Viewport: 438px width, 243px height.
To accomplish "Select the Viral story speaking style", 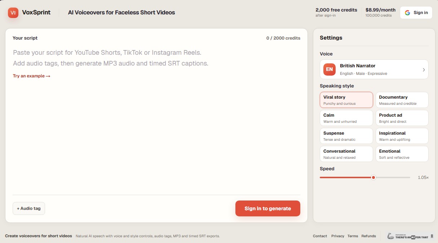I will click(x=346, y=100).
